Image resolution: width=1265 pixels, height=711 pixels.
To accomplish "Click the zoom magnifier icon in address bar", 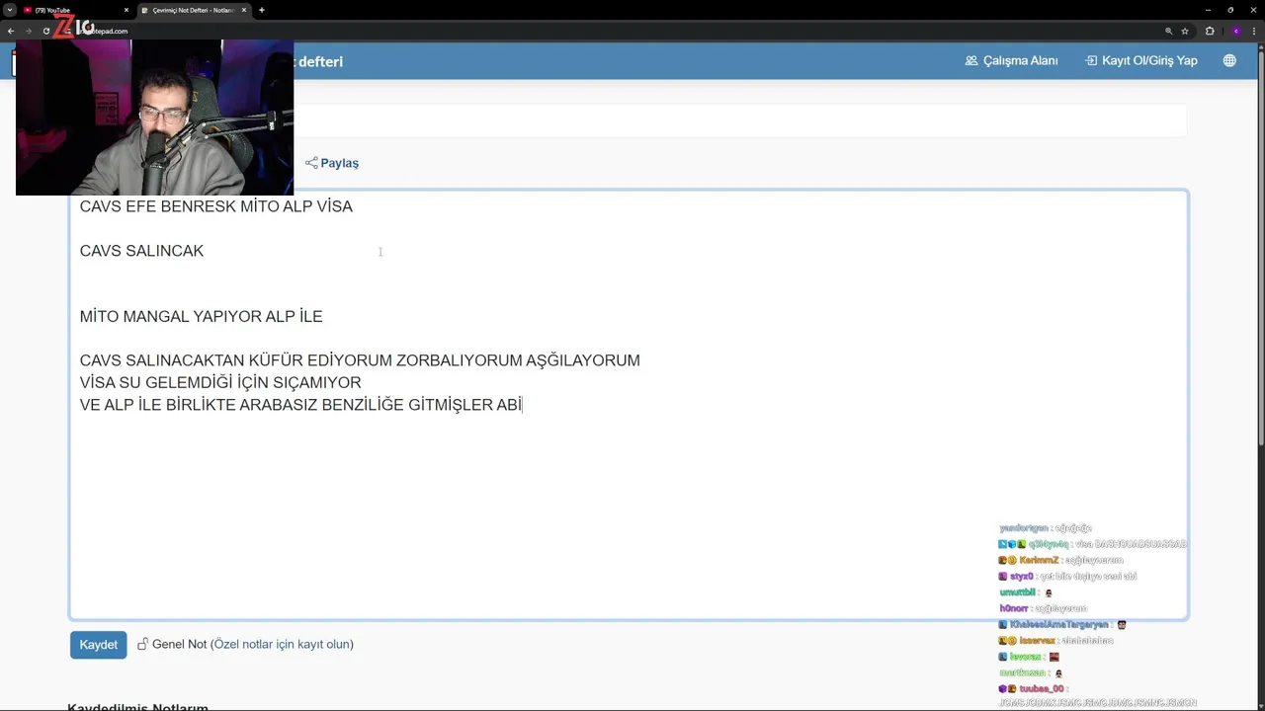I will click(x=1168, y=31).
